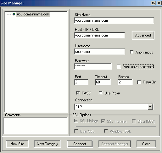Click the Port number field
162x153 pixels.
tap(81, 82)
